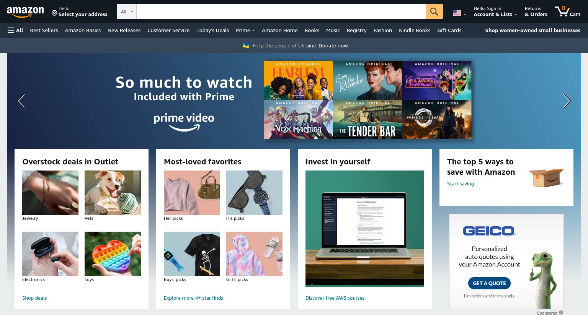
Task: Open Returns & Orders
Action: [536, 11]
